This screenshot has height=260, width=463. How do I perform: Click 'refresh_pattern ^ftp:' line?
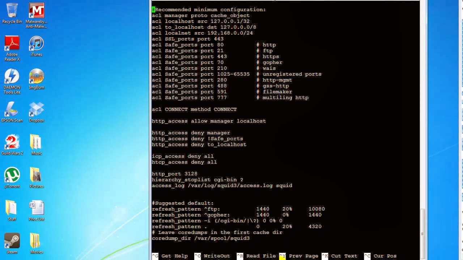238,209
